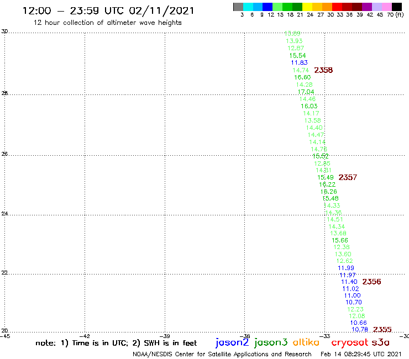Pick the bright red legend swatch
This screenshot has height=359, width=409.
pyautogui.click(x=337, y=7)
